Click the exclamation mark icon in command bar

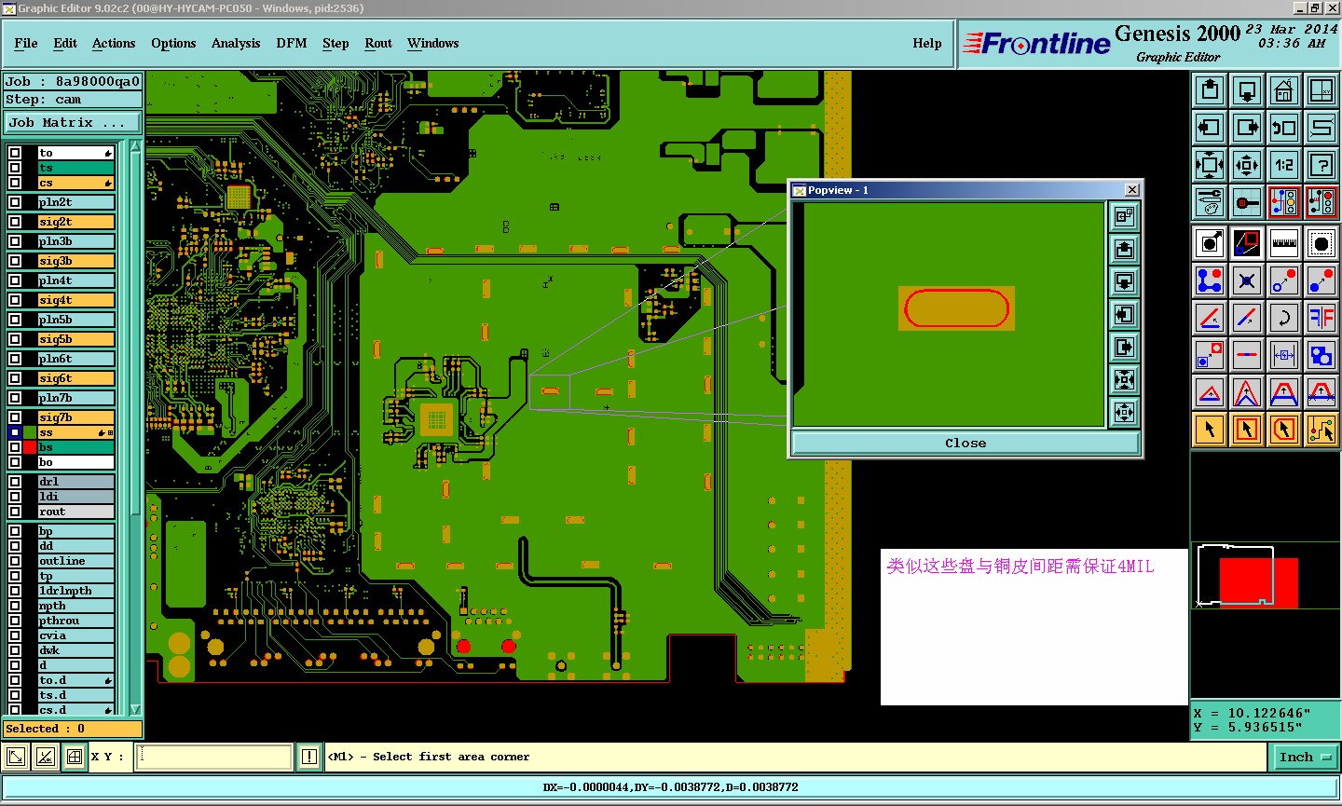[309, 758]
